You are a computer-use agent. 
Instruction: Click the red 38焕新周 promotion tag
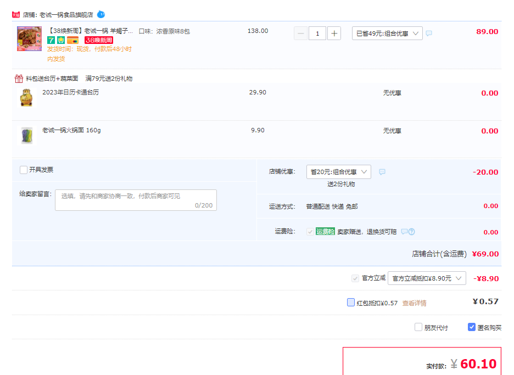click(x=99, y=40)
